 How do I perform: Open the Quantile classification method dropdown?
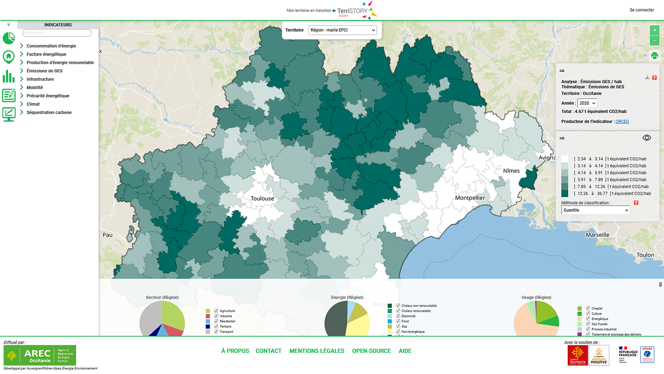(x=595, y=210)
